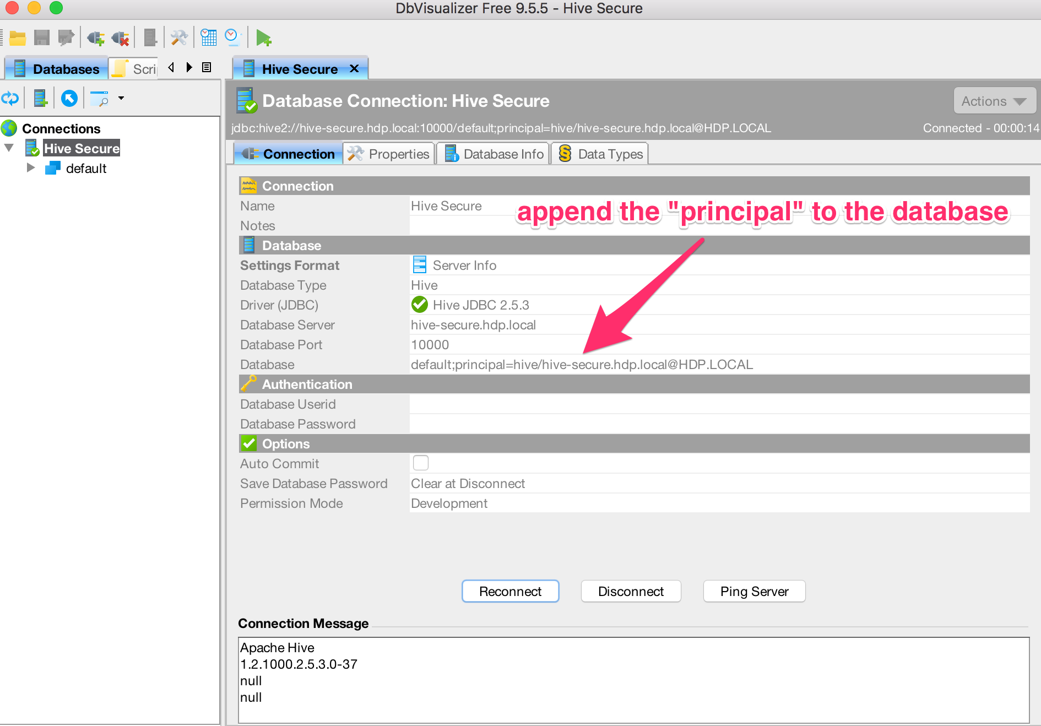Open the Data Types tab
Viewport: 1041px width, 726px height.
click(600, 154)
